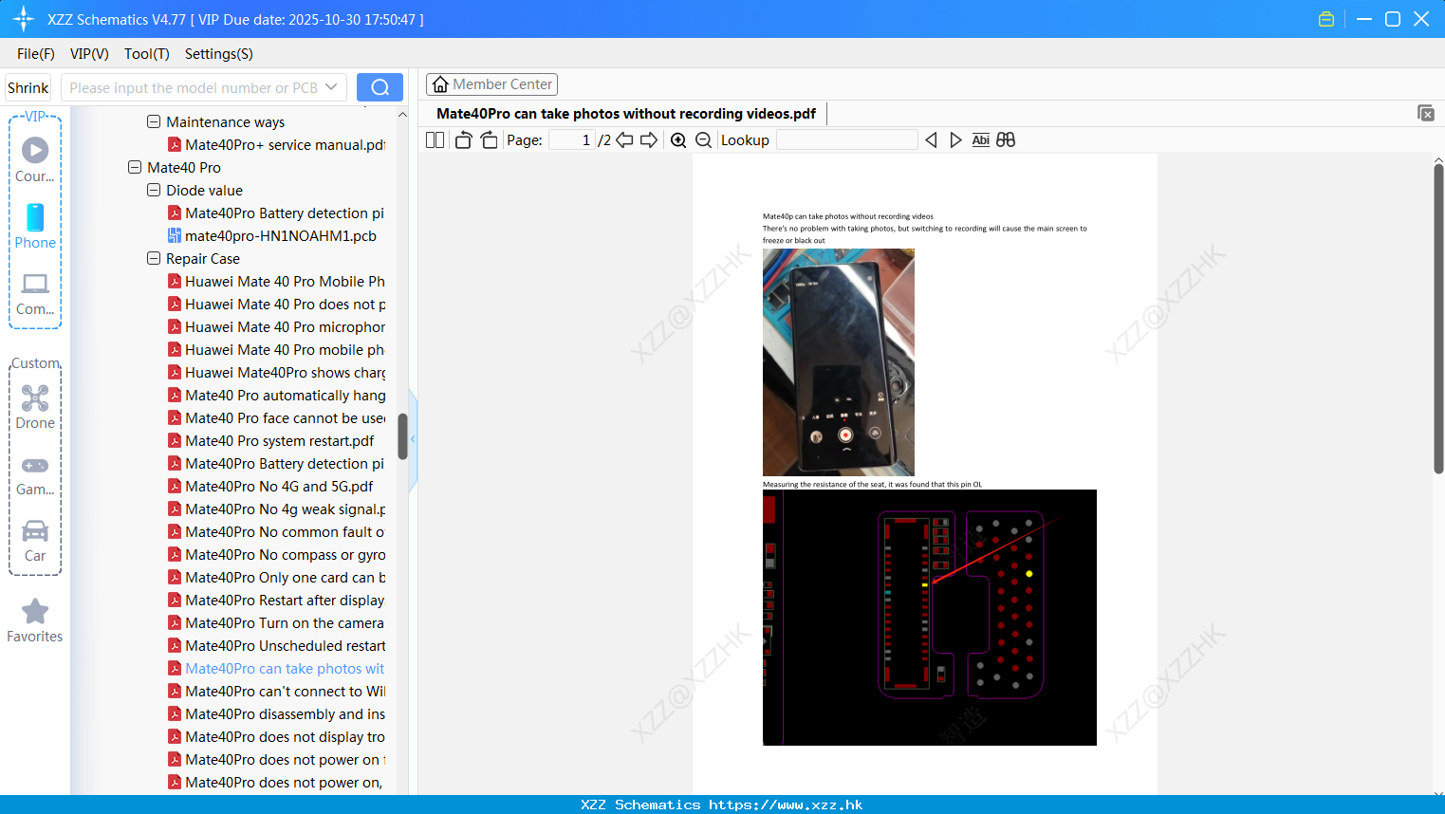Find next lookup result triangle
The width and height of the screenshot is (1445, 814).
click(955, 140)
